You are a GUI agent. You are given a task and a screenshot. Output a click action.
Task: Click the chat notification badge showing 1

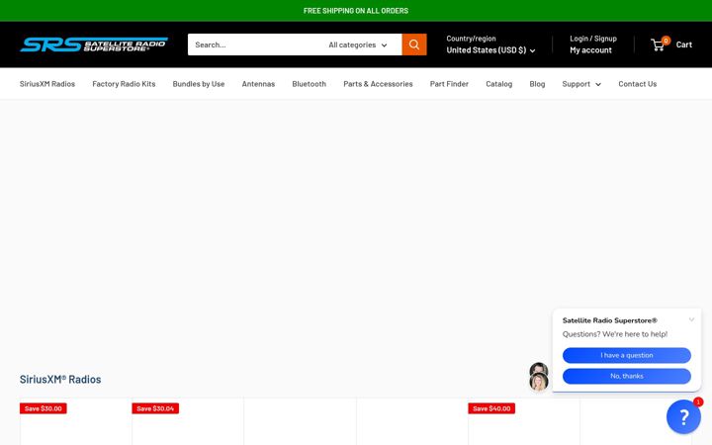point(698,401)
